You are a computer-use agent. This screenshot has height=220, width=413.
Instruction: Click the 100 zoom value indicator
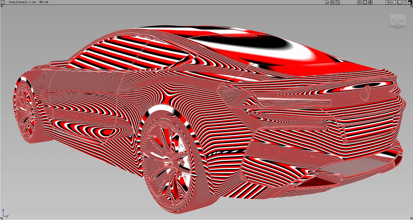[x=45, y=2]
